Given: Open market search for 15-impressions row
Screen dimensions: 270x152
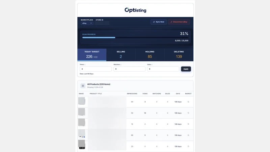Looking at the screenshot, I should (188, 124).
